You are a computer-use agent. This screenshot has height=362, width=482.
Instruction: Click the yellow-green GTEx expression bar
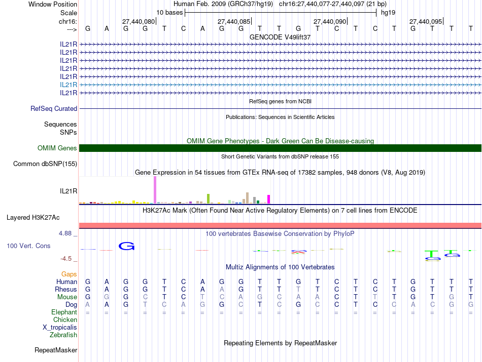pyautogui.click(x=208, y=199)
